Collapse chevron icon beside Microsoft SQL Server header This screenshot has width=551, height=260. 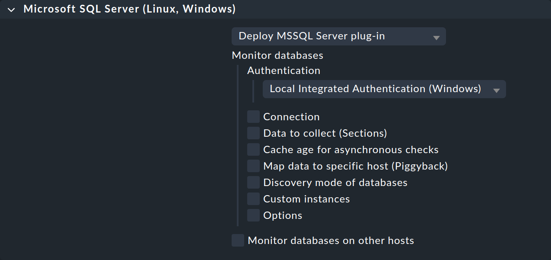click(x=11, y=9)
